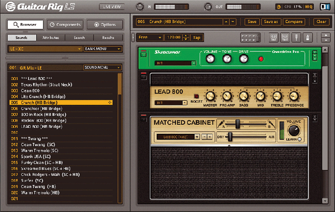335x212 pixels.
Task: Switch to the Options tab
Action: pos(105,25)
